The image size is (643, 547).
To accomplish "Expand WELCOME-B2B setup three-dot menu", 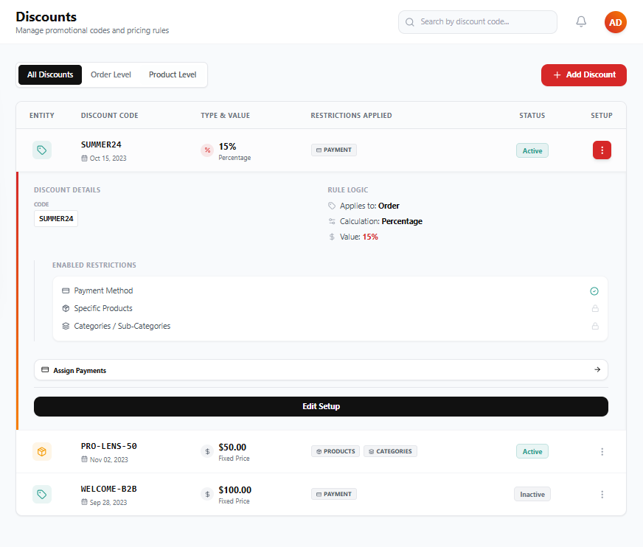I will (x=602, y=495).
